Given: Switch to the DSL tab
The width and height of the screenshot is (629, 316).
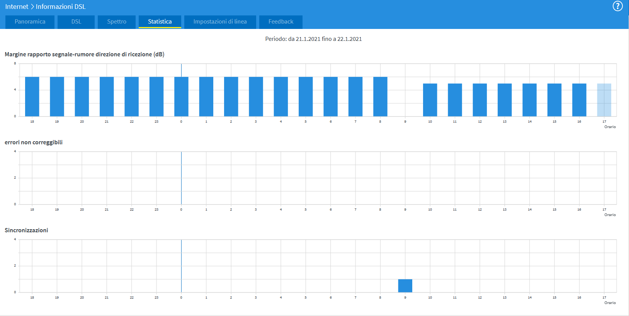Looking at the screenshot, I should 76,22.
